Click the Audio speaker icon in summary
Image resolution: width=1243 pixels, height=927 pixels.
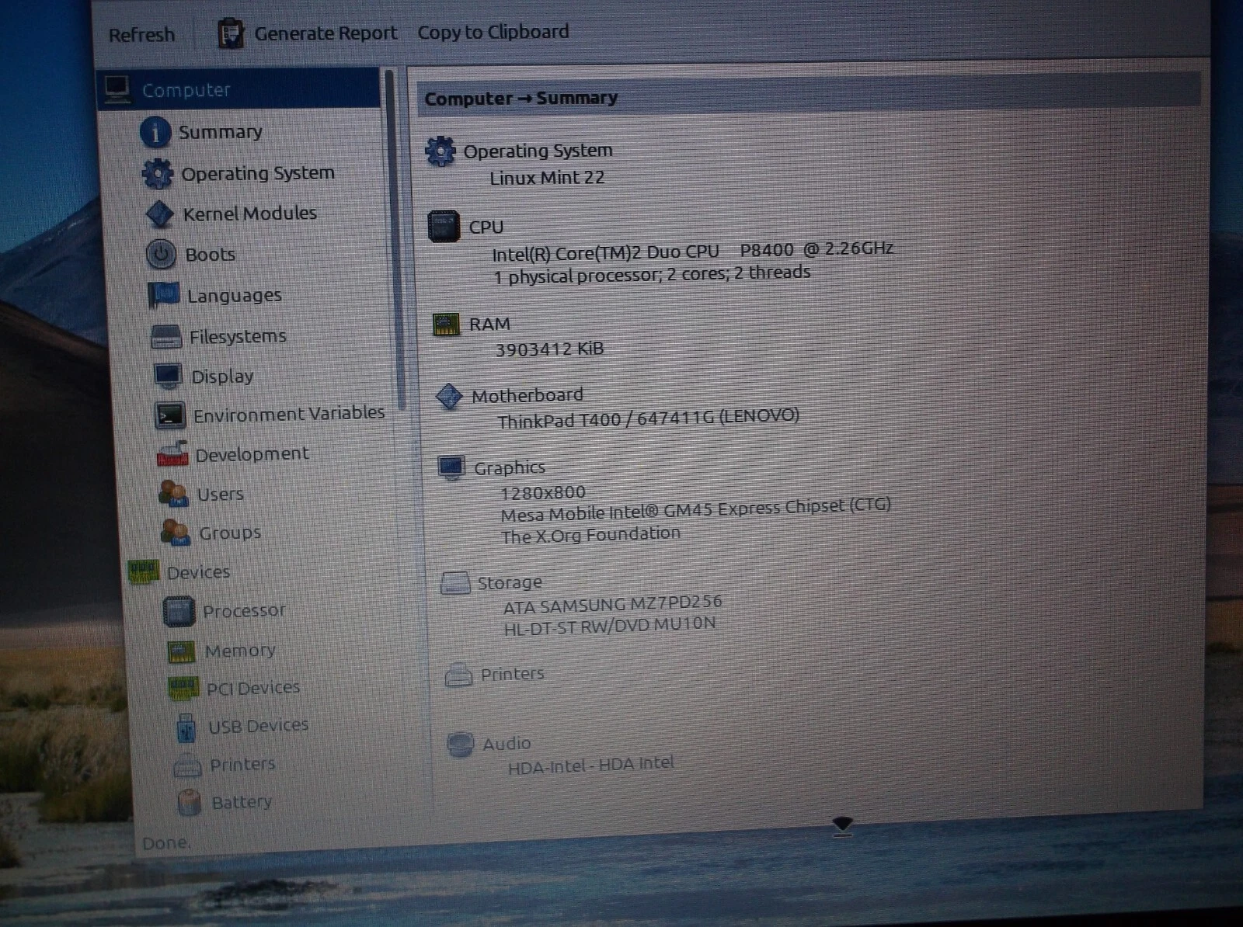(461, 745)
